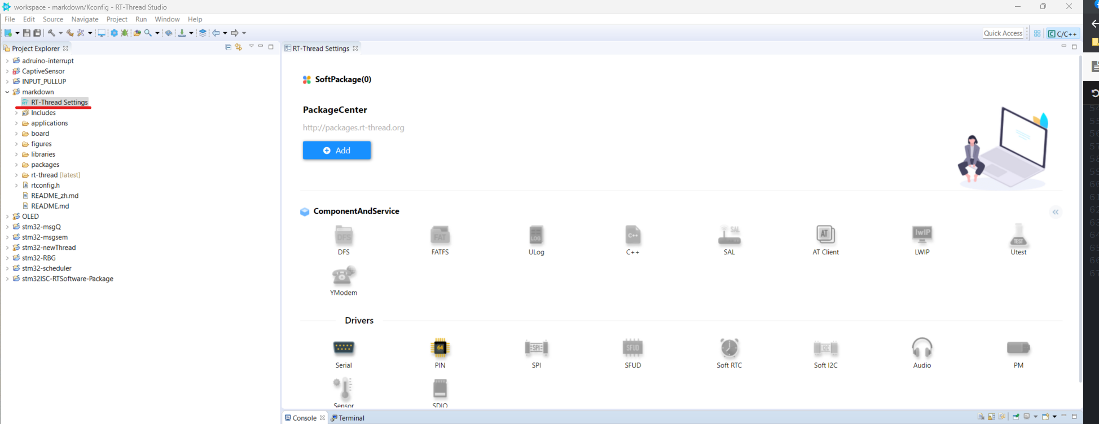Screen dimensions: 1099x424
Task: Open the build hammer dropdown arrow
Action: tap(60, 33)
